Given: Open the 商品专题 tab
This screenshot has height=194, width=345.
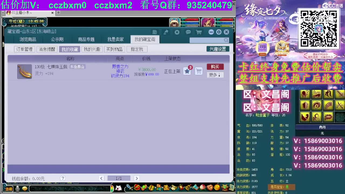Looking at the screenshot, I should click(86, 39).
